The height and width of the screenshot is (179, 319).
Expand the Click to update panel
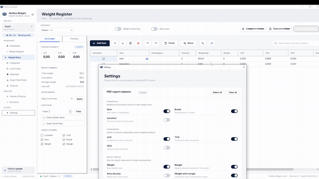point(18,170)
